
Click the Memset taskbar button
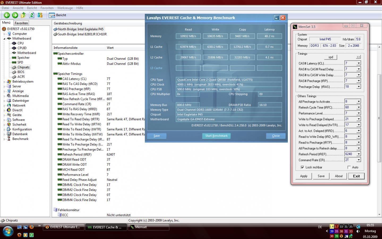click(149, 227)
